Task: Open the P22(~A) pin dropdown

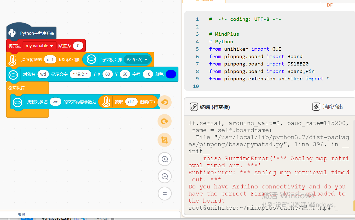Action: point(137,60)
